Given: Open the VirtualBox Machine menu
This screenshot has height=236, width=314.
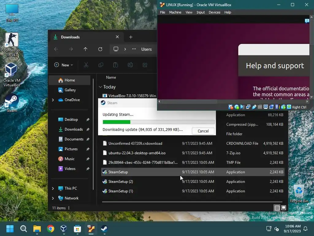Looking at the screenshot, I should point(175,12).
